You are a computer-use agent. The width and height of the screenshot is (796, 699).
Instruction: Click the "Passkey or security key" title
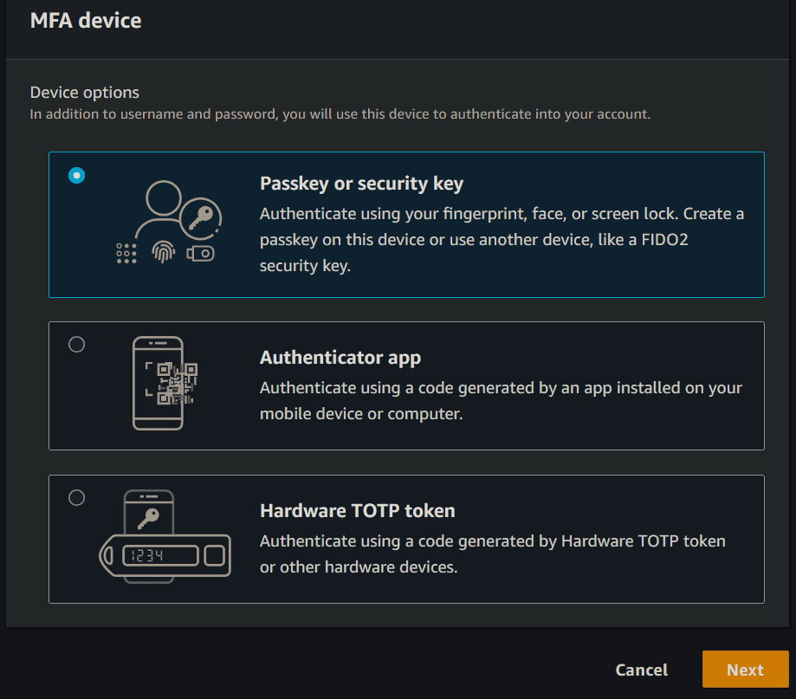tap(361, 184)
